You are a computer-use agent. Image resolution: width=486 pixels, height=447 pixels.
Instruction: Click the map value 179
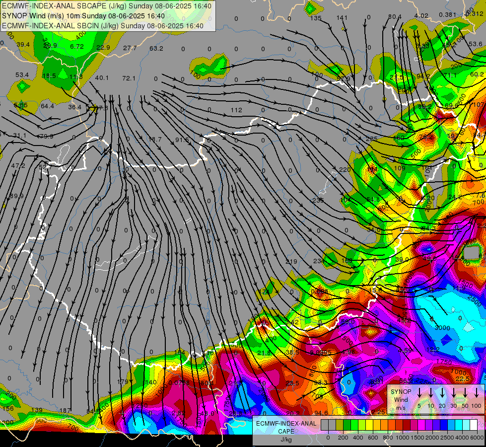point(123,382)
